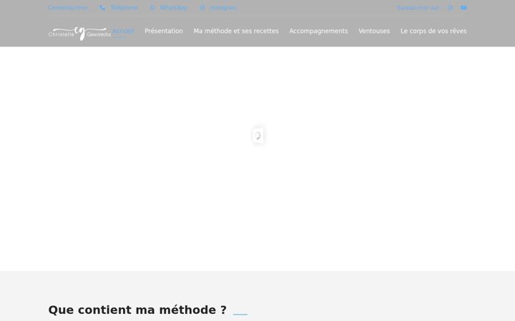Open the Présentation menu item

click(x=164, y=31)
